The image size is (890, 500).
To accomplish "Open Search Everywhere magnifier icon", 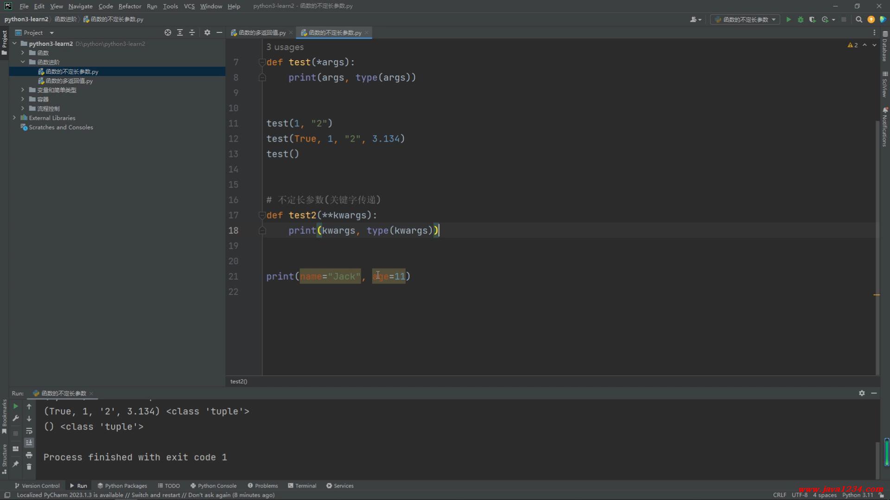I will (858, 19).
